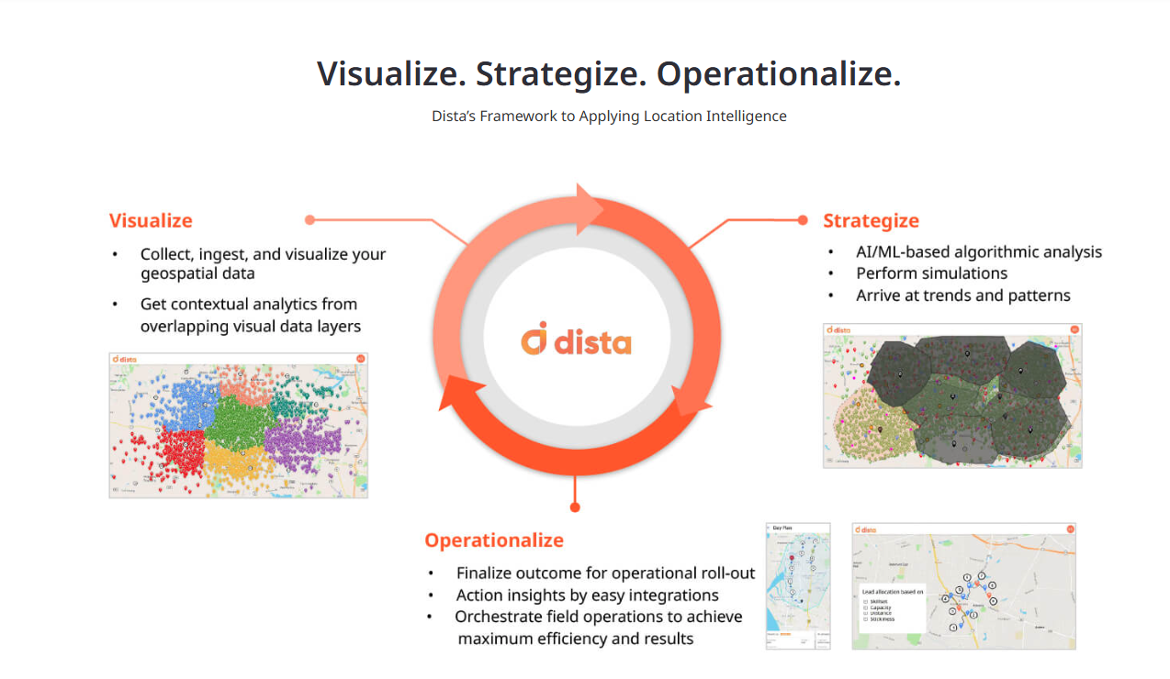This screenshot has height=679, width=1170.
Task: Click the red badge on the lead allocation screenshot
Action: pyautogui.click(x=1071, y=529)
